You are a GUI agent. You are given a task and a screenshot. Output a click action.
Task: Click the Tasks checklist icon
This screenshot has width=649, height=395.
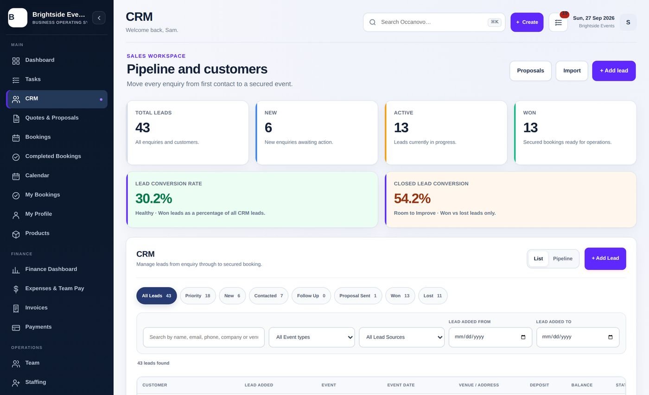tap(16, 80)
